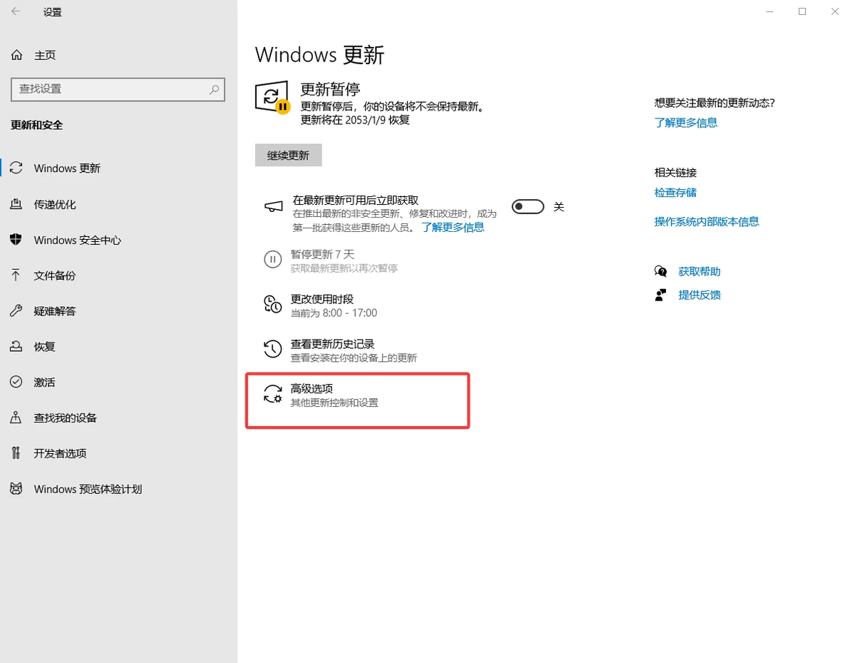
Task: Toggle 在最新更新可用后立即获取 switch
Action: [528, 207]
